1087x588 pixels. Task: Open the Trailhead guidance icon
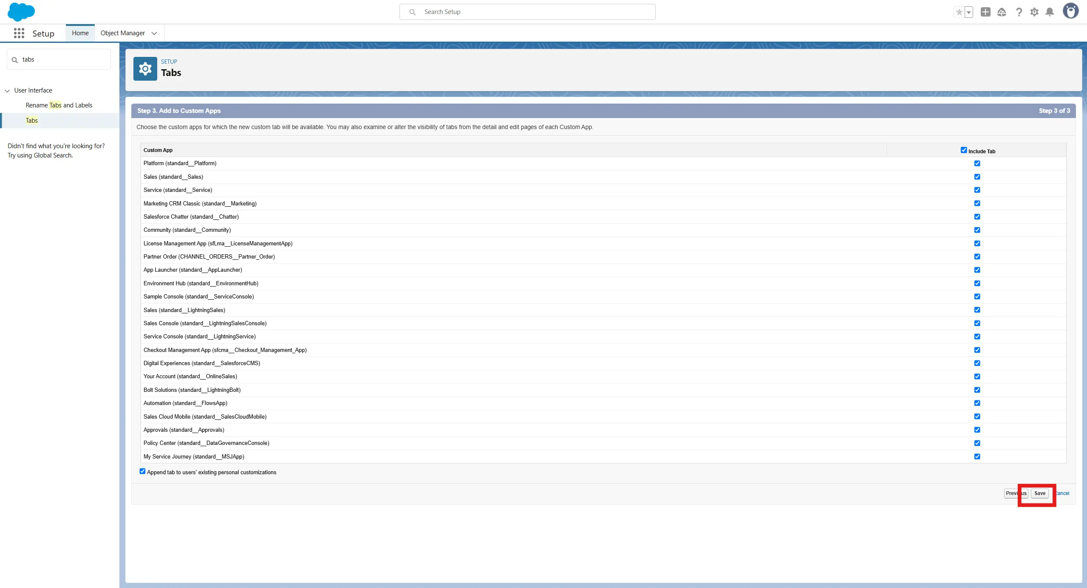pos(1002,12)
